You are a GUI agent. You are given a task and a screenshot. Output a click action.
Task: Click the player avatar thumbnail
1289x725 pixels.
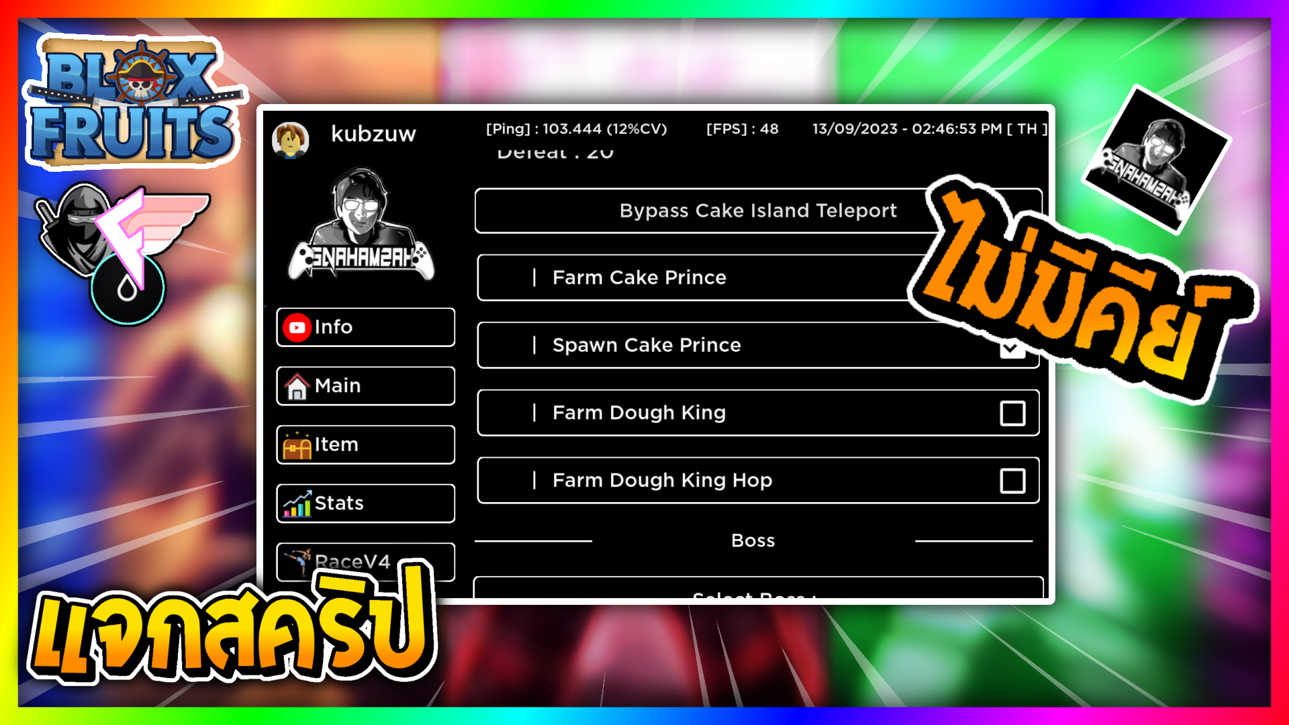coord(297,134)
